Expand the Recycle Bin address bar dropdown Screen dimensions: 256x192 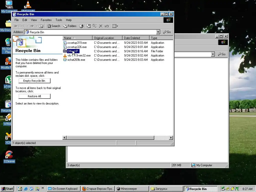click(x=158, y=32)
